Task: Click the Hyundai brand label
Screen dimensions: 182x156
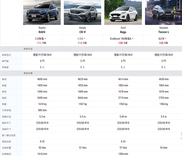Action: point(164,28)
